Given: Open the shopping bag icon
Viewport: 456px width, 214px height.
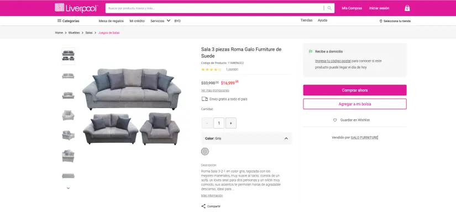Looking at the screenshot, I should 407,8.
